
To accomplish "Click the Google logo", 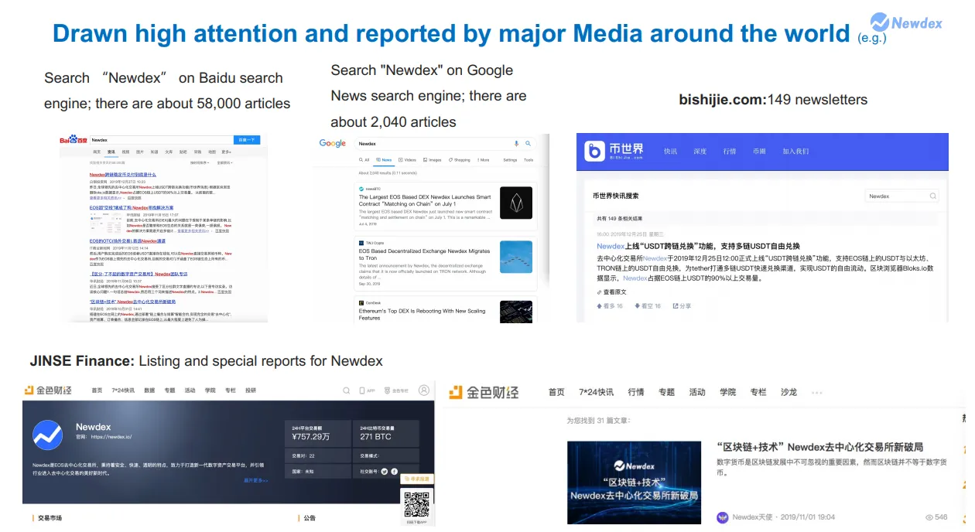I will click(333, 143).
